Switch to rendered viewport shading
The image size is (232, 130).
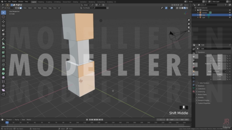[x=187, y=8]
